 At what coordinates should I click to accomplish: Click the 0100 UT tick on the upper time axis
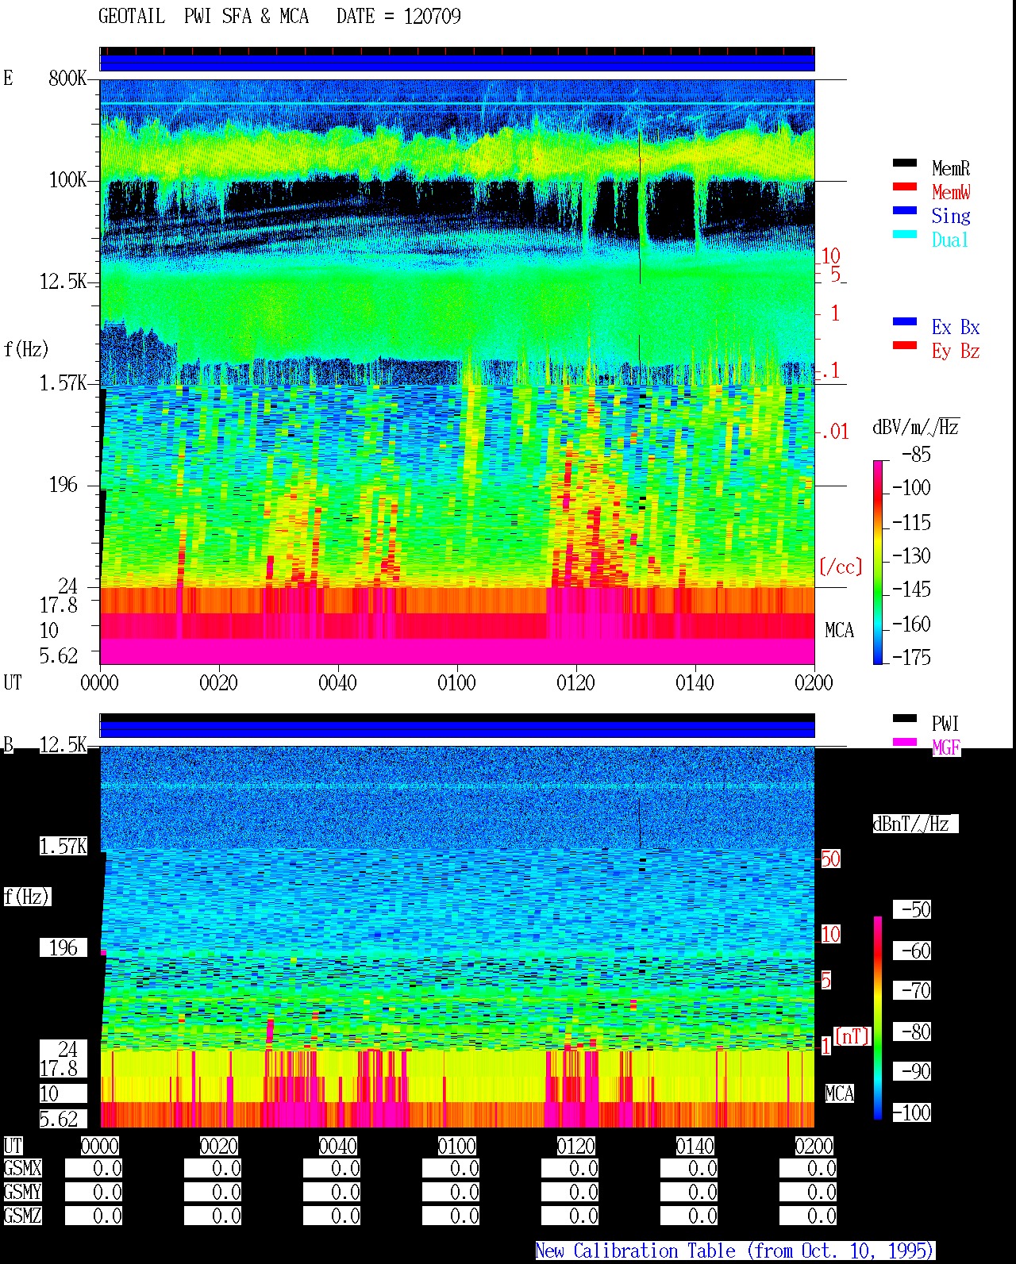pos(456,682)
